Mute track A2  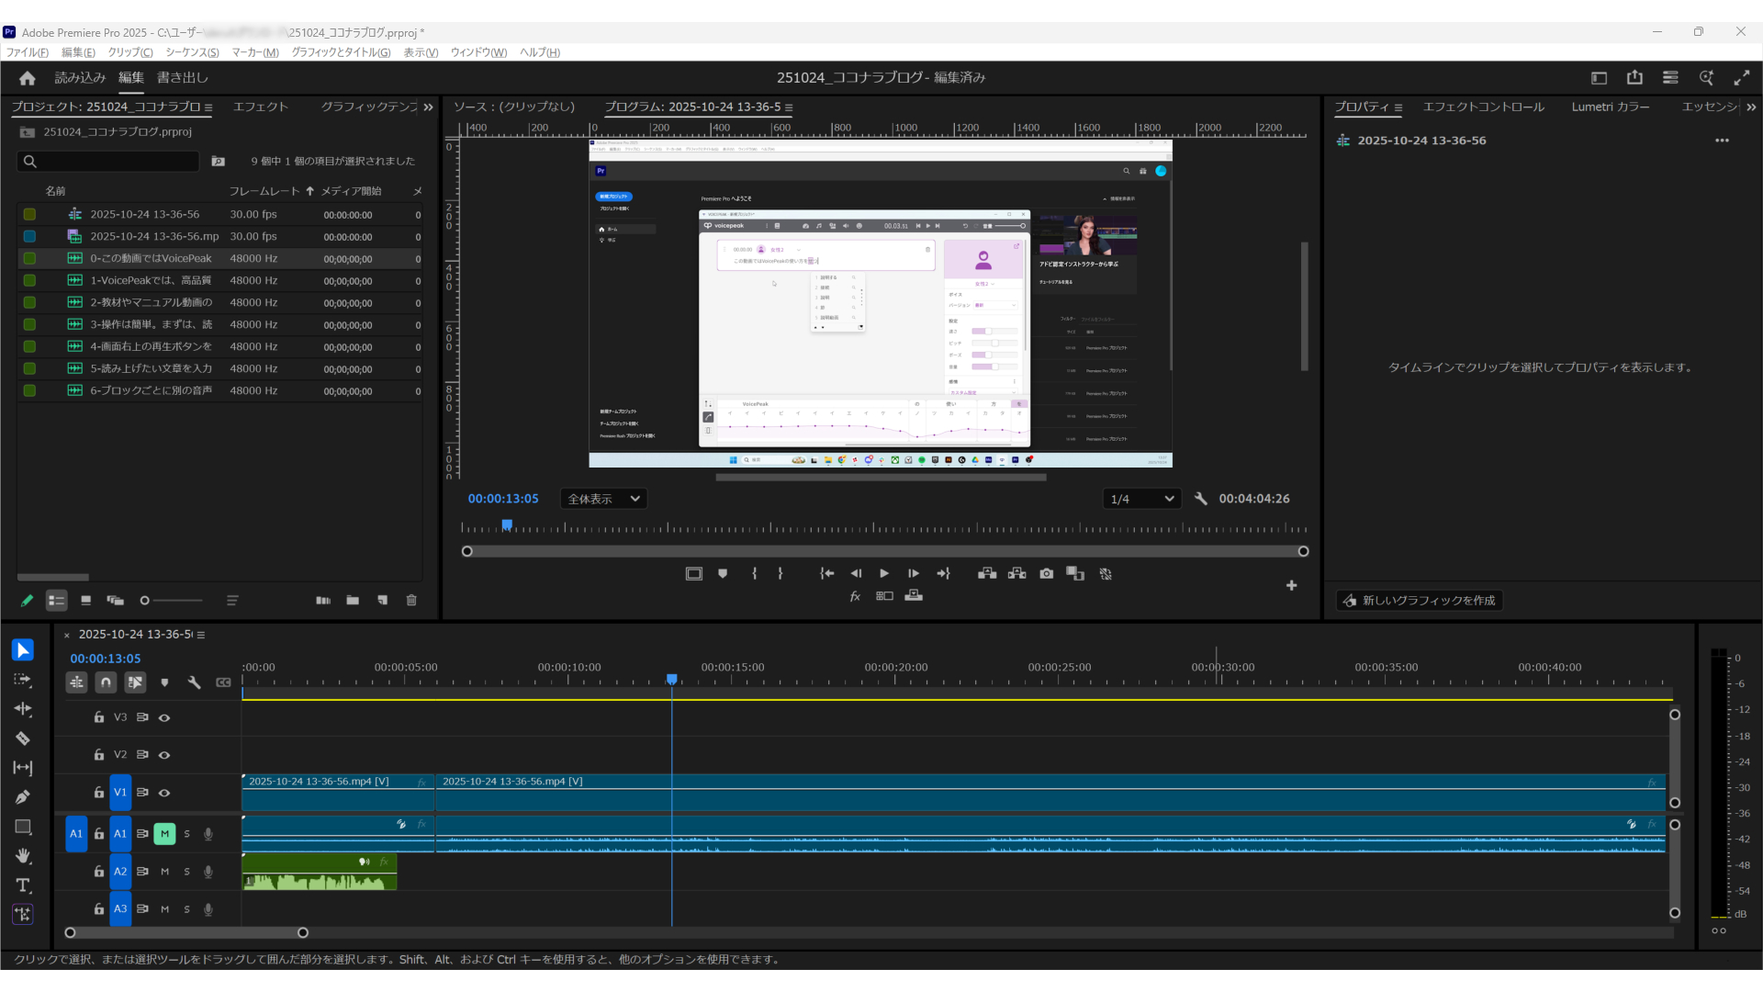(164, 872)
